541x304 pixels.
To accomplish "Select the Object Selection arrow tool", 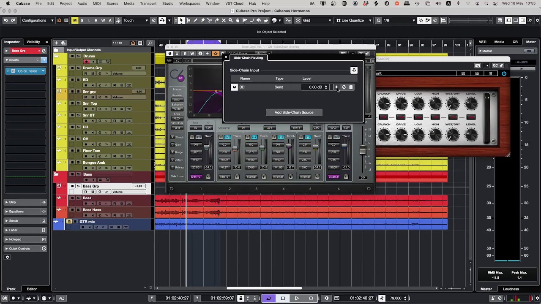I will click(x=181, y=20).
